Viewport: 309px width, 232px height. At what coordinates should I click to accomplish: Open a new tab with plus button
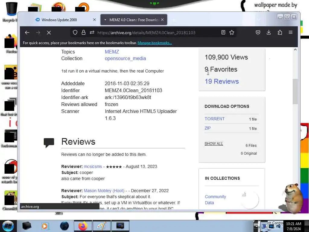coord(174,20)
